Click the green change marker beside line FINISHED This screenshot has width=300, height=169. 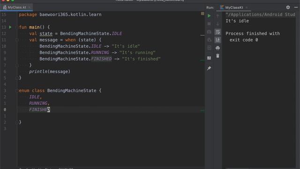pos(202,111)
